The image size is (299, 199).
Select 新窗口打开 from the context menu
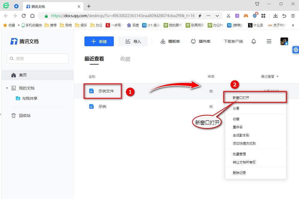tap(242, 97)
